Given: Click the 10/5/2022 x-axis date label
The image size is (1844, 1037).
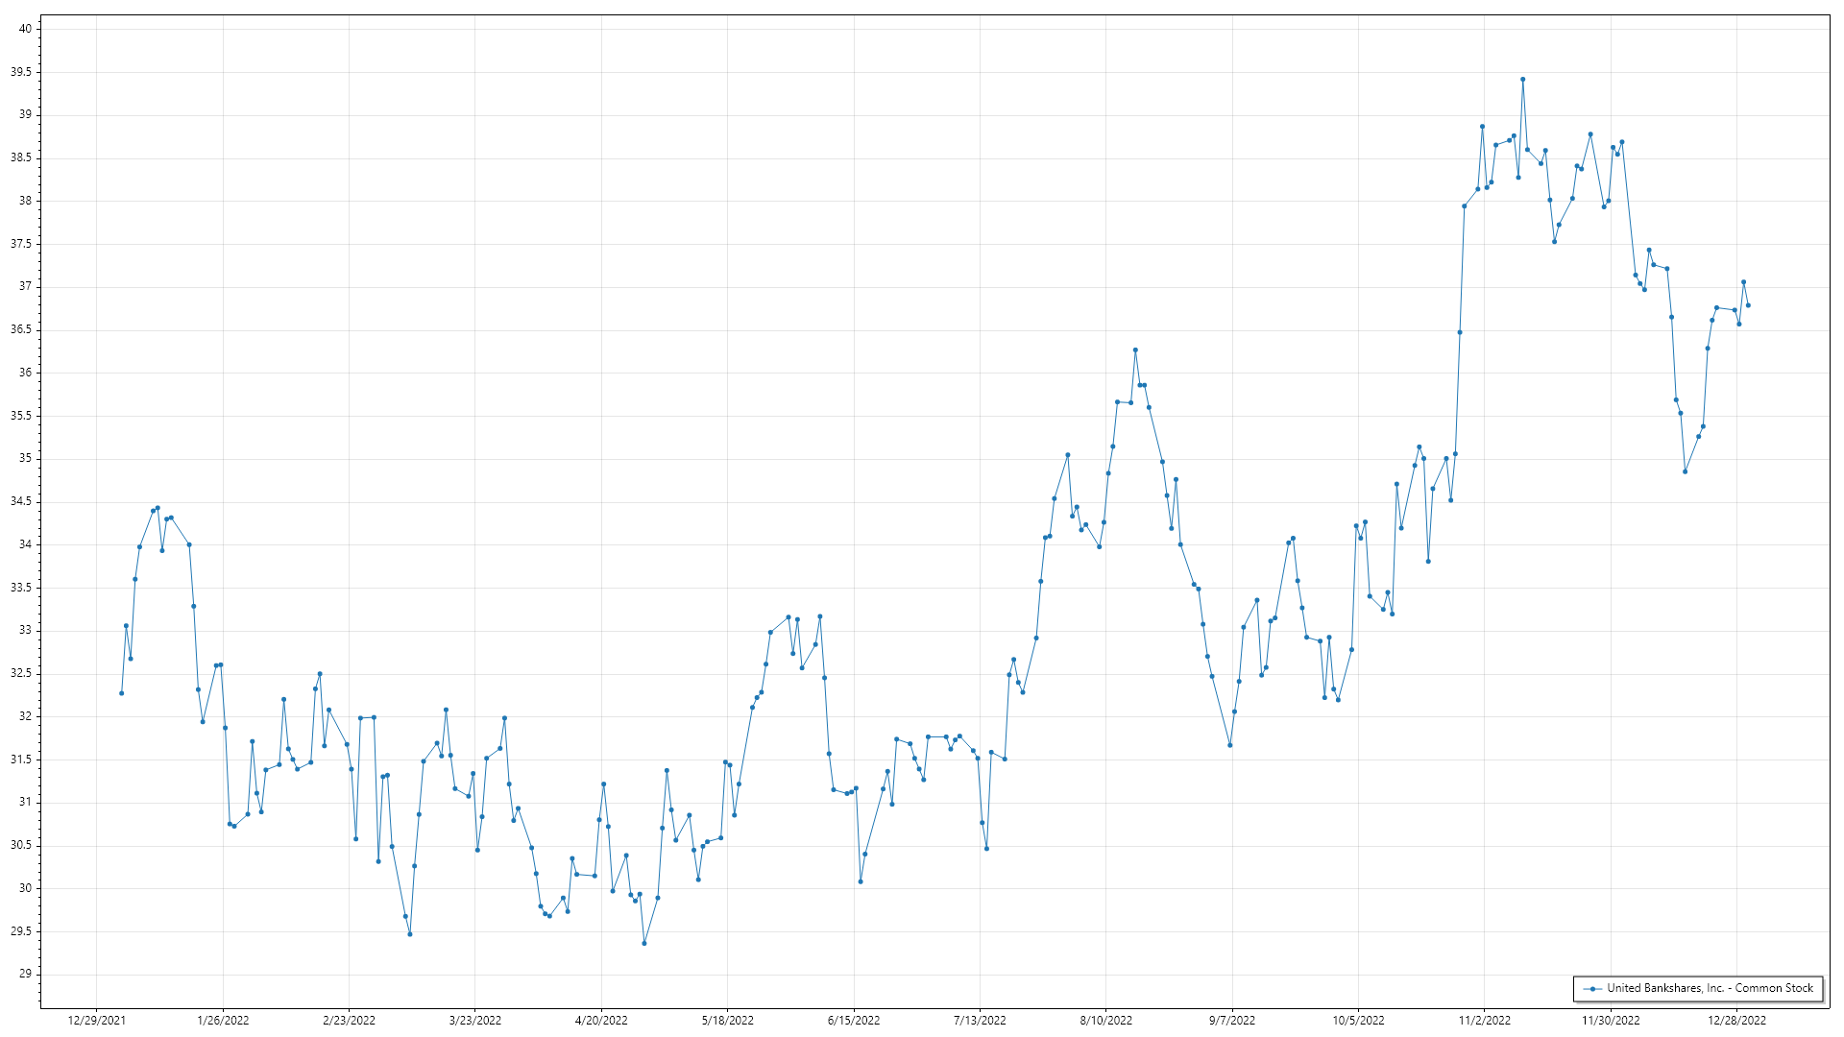Looking at the screenshot, I should tap(1358, 1020).
